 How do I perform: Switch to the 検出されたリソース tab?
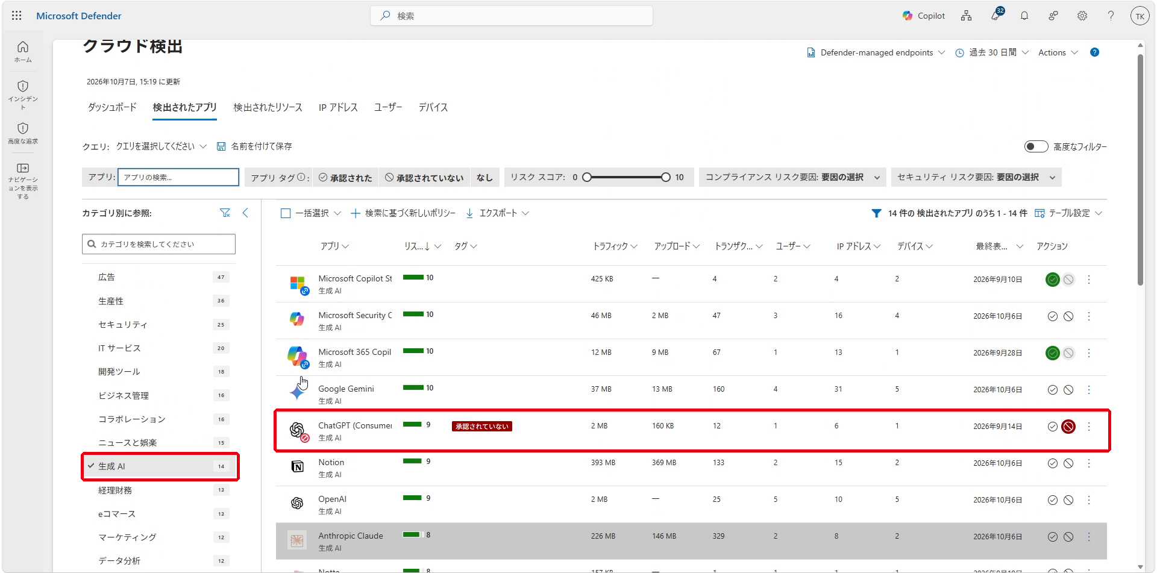click(x=268, y=107)
